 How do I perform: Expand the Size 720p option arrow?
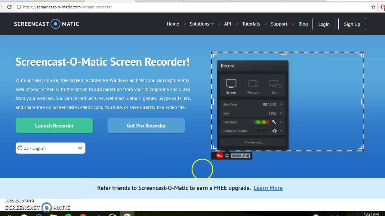point(281,113)
